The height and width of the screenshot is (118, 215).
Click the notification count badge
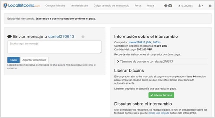coord(170,6)
